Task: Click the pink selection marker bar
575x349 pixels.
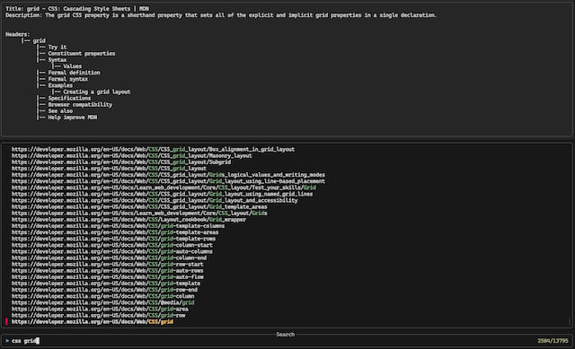Action: 6,321
